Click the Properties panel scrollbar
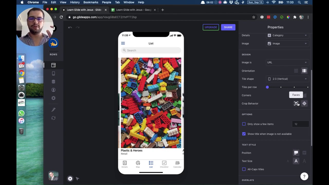Viewport: 329px width, 185px height. pos(311,108)
